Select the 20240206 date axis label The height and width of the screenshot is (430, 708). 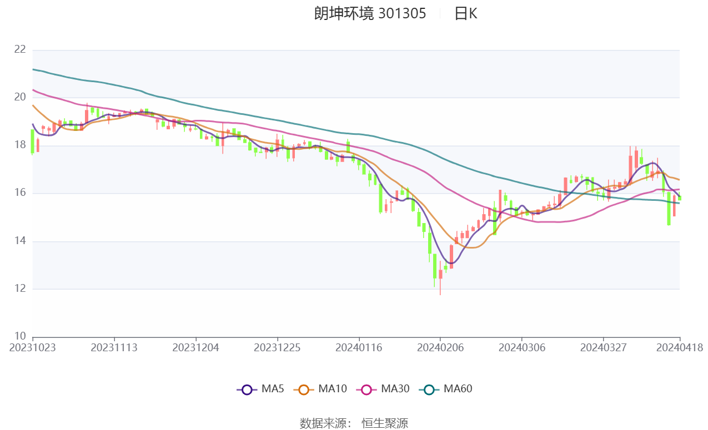(440, 347)
